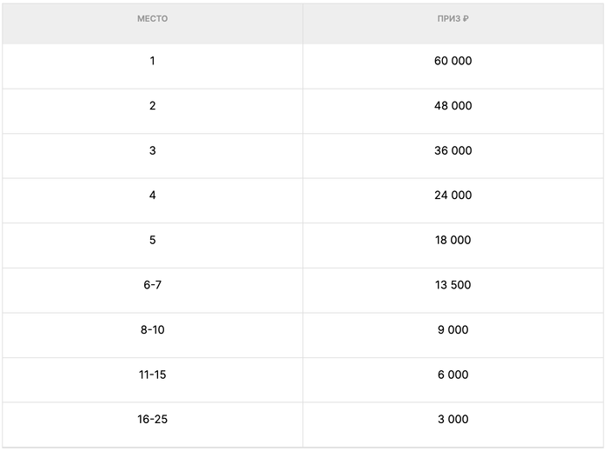Click the 60 000 prize cell

pos(453,61)
